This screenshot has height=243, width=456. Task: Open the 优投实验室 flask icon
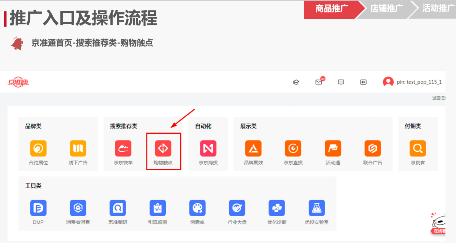[316, 208]
